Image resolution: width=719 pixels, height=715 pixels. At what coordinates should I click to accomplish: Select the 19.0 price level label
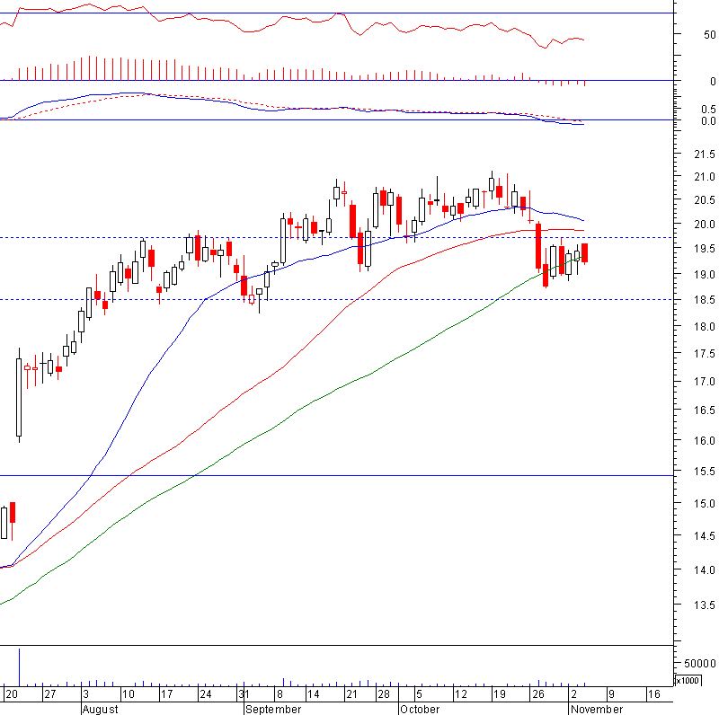click(705, 275)
